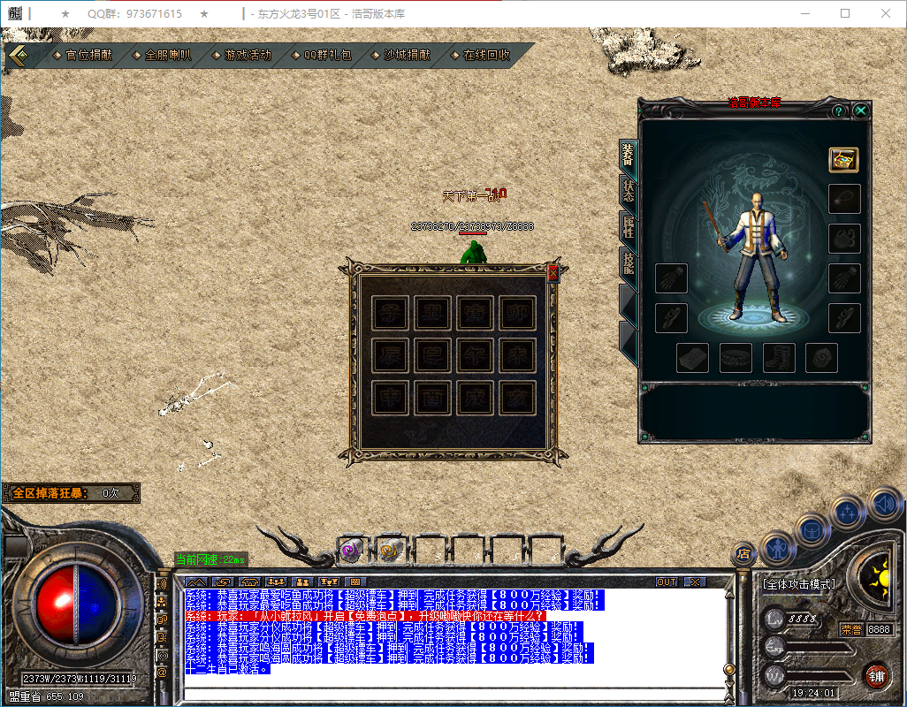907x707 pixels.
Task: Select the 辰 zodiac tile
Action: coord(390,355)
